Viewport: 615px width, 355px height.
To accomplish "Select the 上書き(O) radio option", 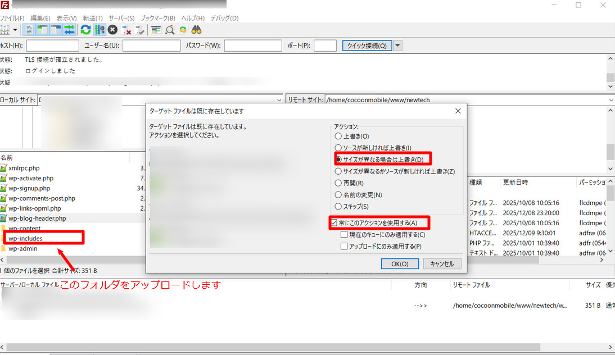I will [338, 136].
